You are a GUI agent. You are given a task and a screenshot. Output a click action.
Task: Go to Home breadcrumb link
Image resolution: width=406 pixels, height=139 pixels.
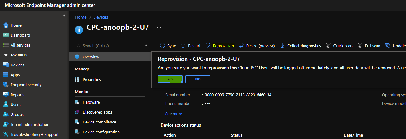[81, 17]
